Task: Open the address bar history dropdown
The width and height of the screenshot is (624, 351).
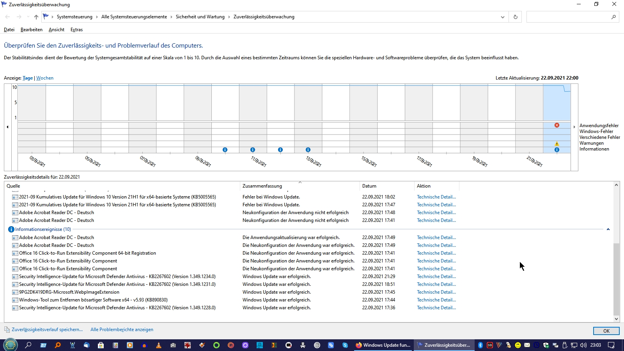Action: coord(502,17)
